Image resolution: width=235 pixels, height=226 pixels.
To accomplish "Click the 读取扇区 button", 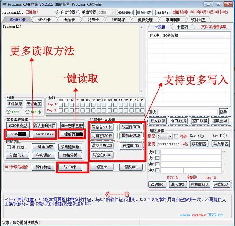I will 199,144.
